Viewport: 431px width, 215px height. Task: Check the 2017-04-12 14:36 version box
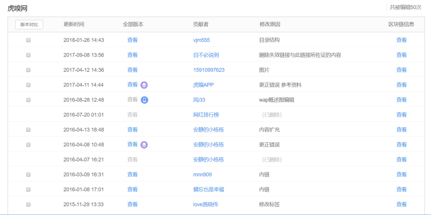[28, 70]
